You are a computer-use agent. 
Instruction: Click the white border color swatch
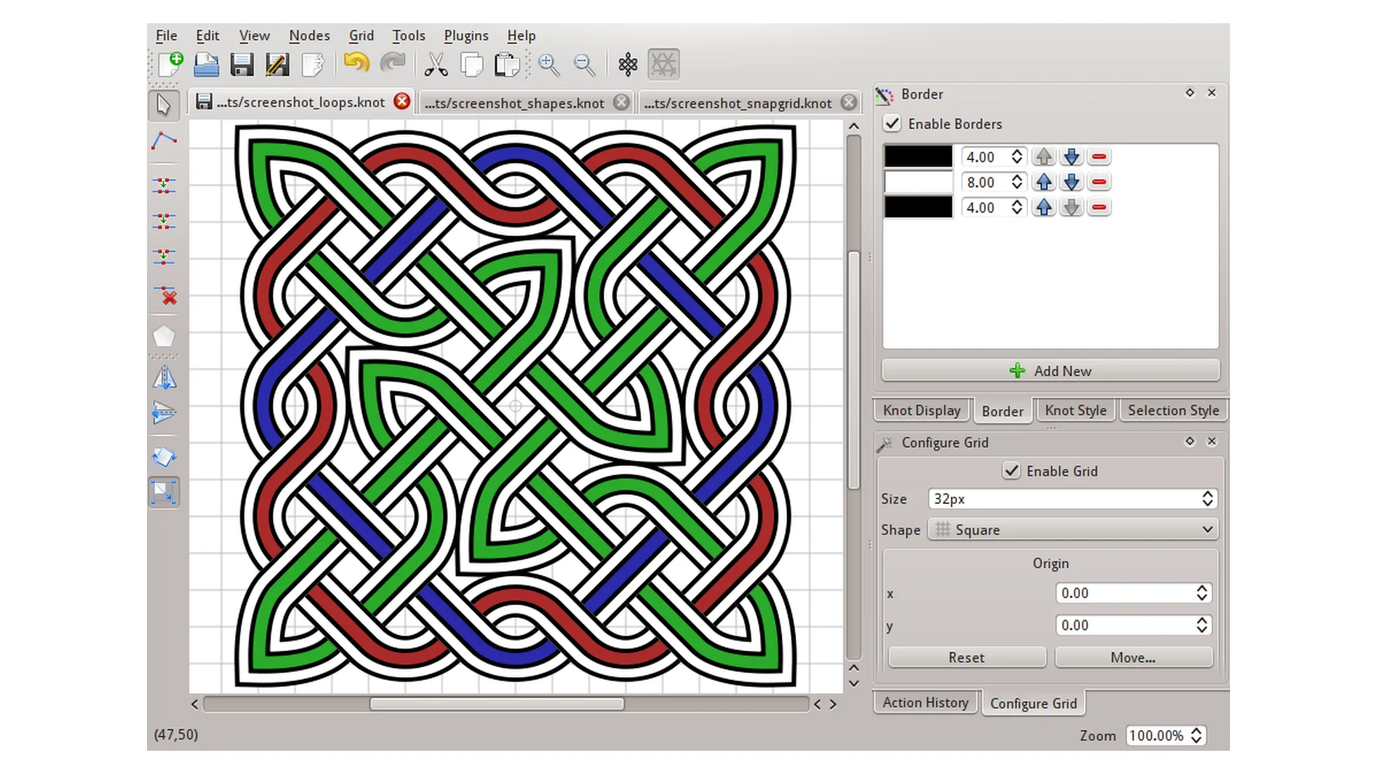pyautogui.click(x=918, y=182)
